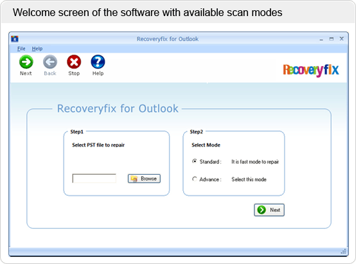Click the resize grip in the status bar corner
This screenshot has height=264, width=356.
[344, 251]
